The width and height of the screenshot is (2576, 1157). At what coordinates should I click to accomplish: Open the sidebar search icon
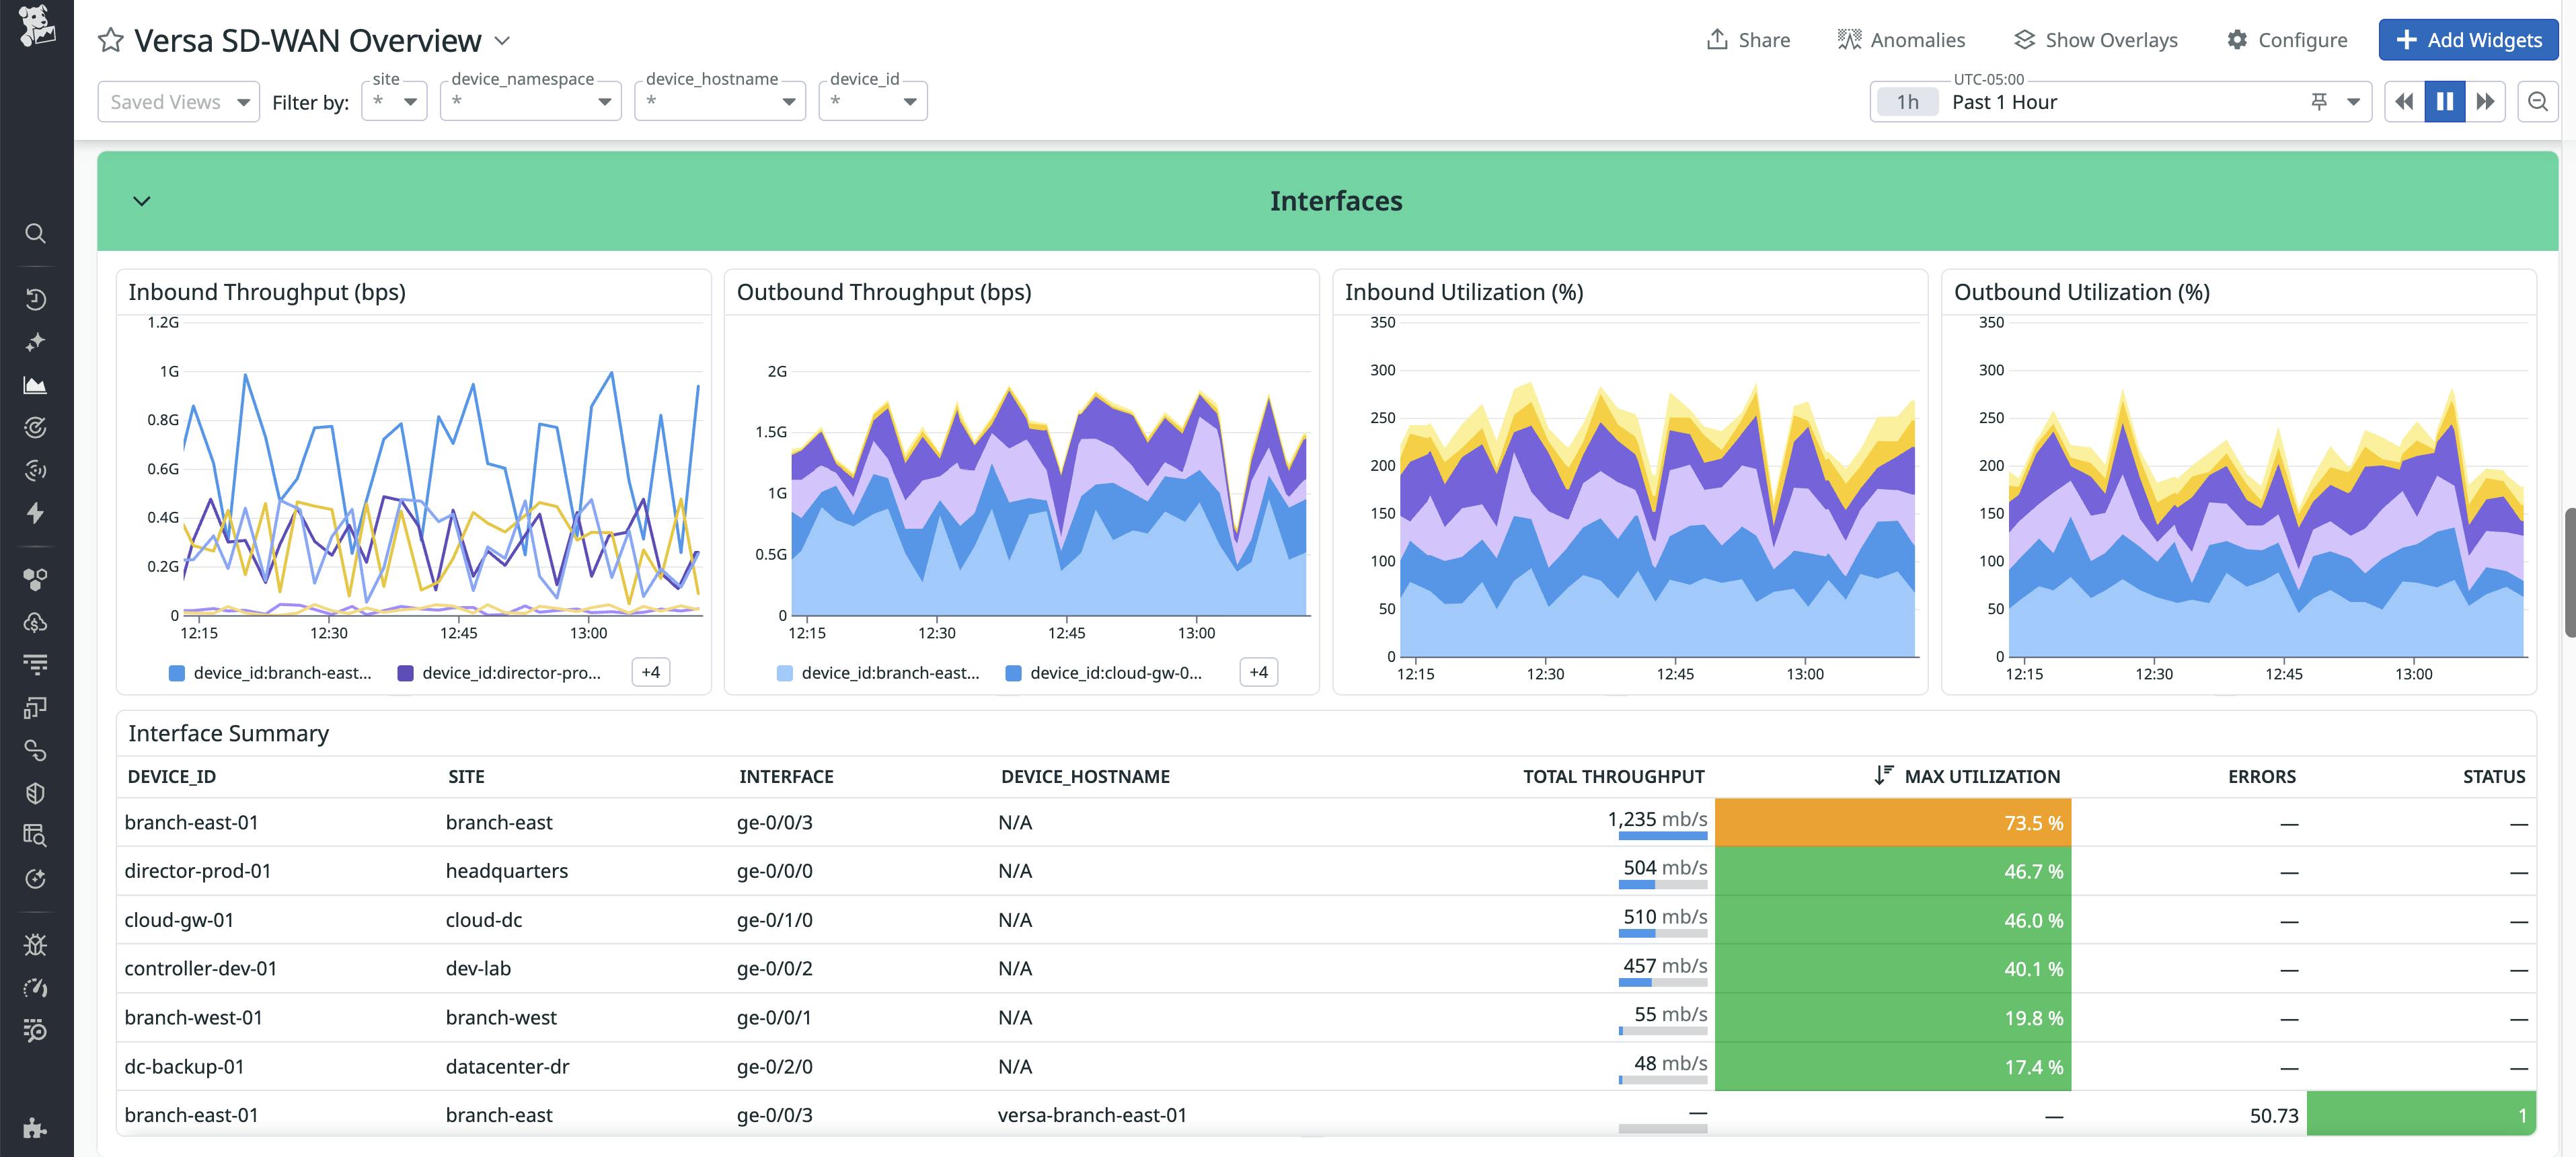tap(36, 233)
